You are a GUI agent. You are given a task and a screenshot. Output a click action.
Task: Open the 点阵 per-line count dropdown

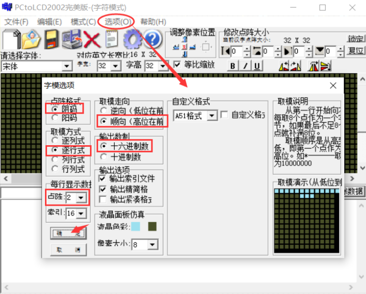pos(81,198)
